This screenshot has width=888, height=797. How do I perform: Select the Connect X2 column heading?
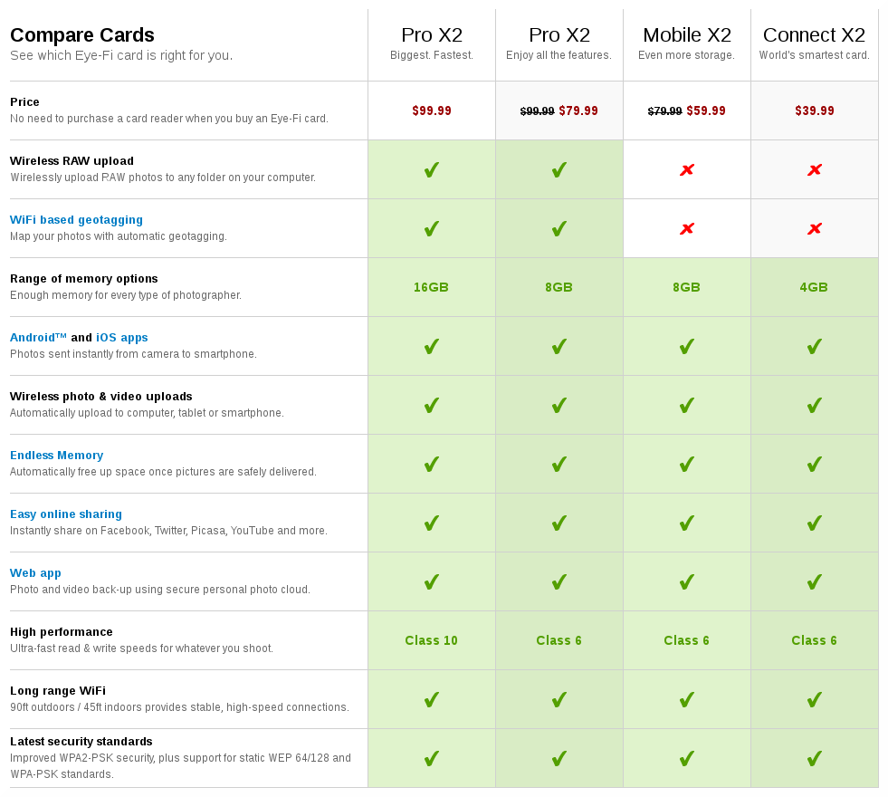tap(815, 35)
